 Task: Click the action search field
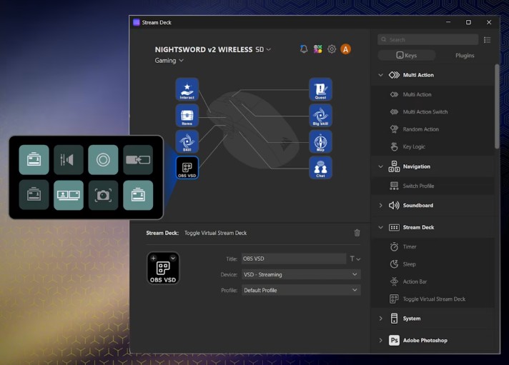428,39
